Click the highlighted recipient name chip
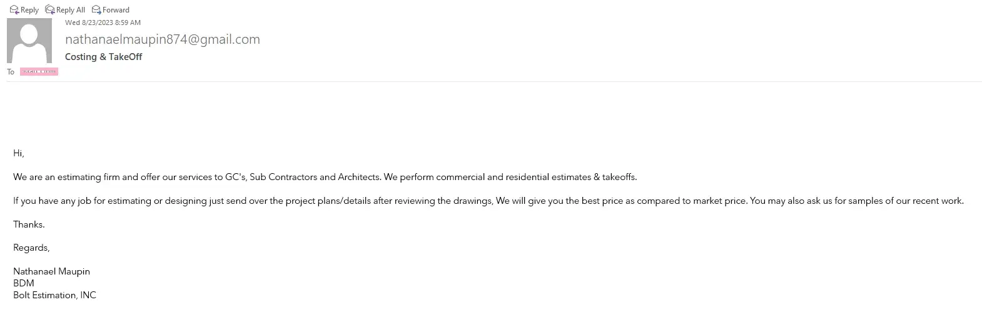The height and width of the screenshot is (322, 982). [x=39, y=72]
